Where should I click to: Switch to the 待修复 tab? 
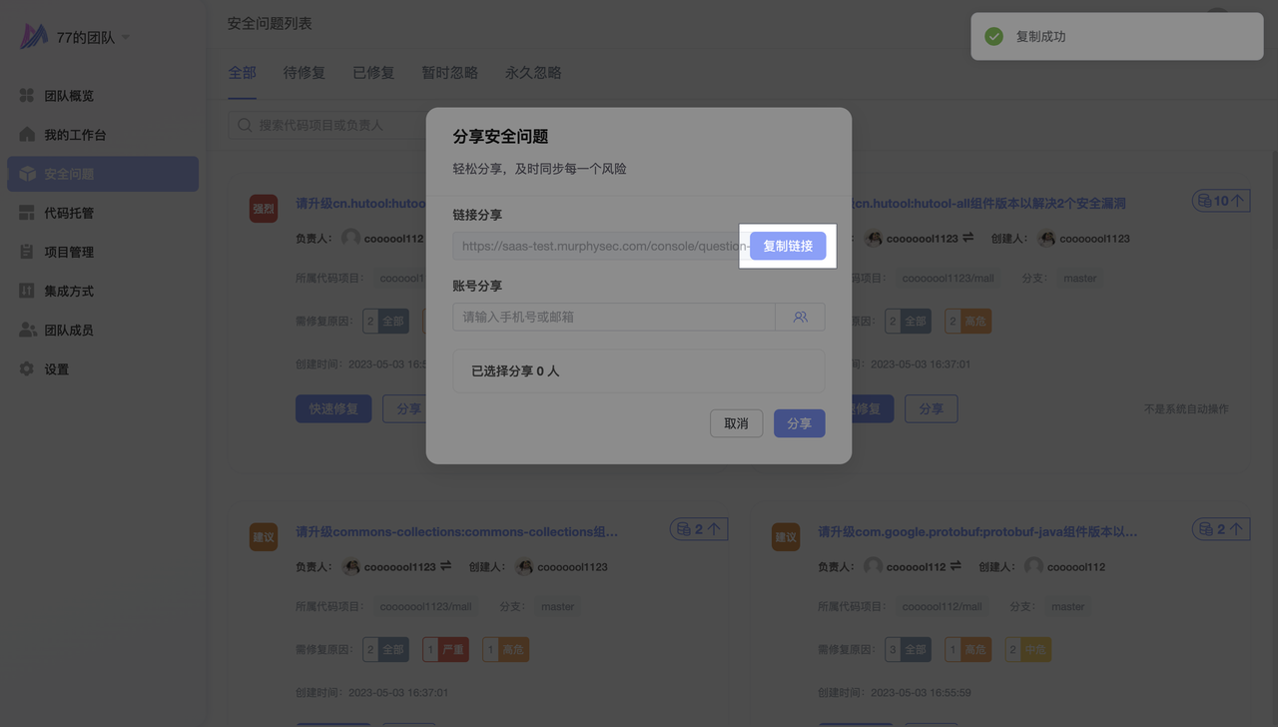[304, 73]
